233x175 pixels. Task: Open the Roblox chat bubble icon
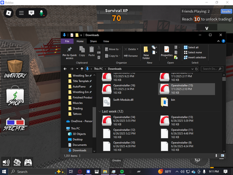coord(31,13)
